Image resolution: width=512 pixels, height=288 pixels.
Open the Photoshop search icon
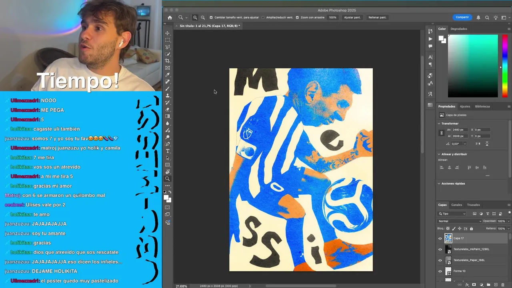(487, 18)
